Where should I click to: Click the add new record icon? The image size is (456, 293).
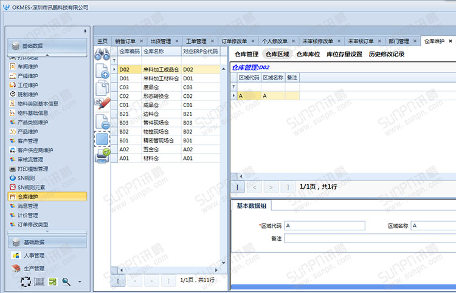click(x=102, y=71)
